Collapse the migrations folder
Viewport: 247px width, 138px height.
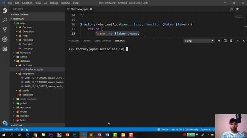point(28,74)
